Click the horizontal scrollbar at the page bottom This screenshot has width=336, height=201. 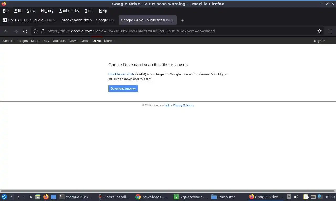pyautogui.click(x=168, y=191)
